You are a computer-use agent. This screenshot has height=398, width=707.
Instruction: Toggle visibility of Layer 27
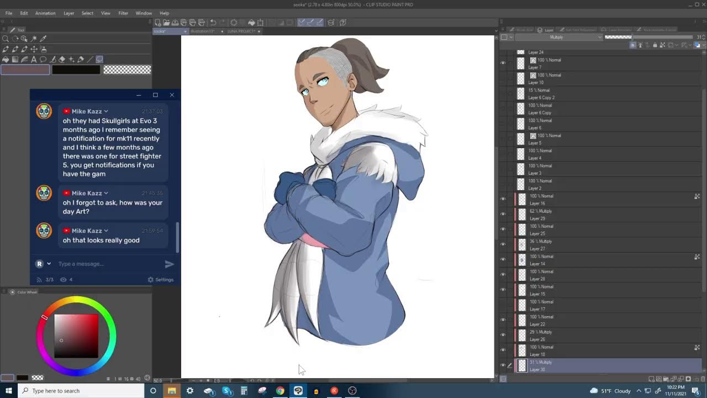pos(503,245)
